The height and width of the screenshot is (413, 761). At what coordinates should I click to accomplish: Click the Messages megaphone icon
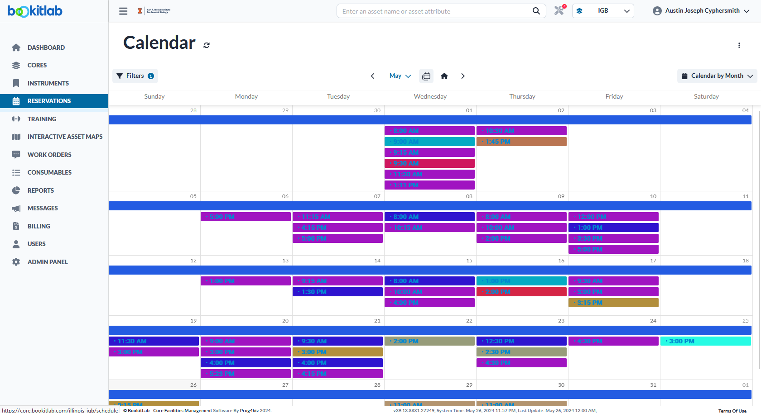click(16, 208)
